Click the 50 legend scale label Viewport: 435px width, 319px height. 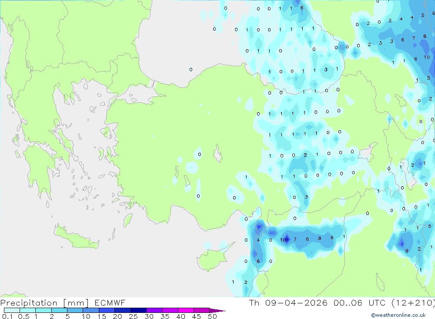(212, 316)
